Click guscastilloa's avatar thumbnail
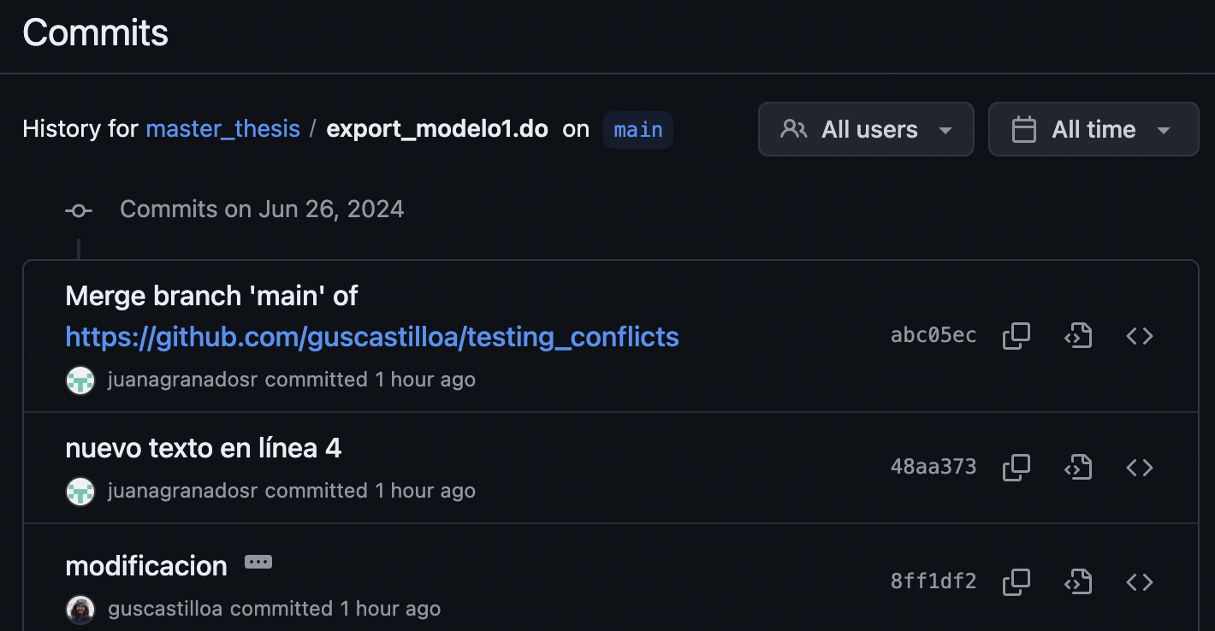Image resolution: width=1215 pixels, height=631 pixels. pyautogui.click(x=80, y=609)
